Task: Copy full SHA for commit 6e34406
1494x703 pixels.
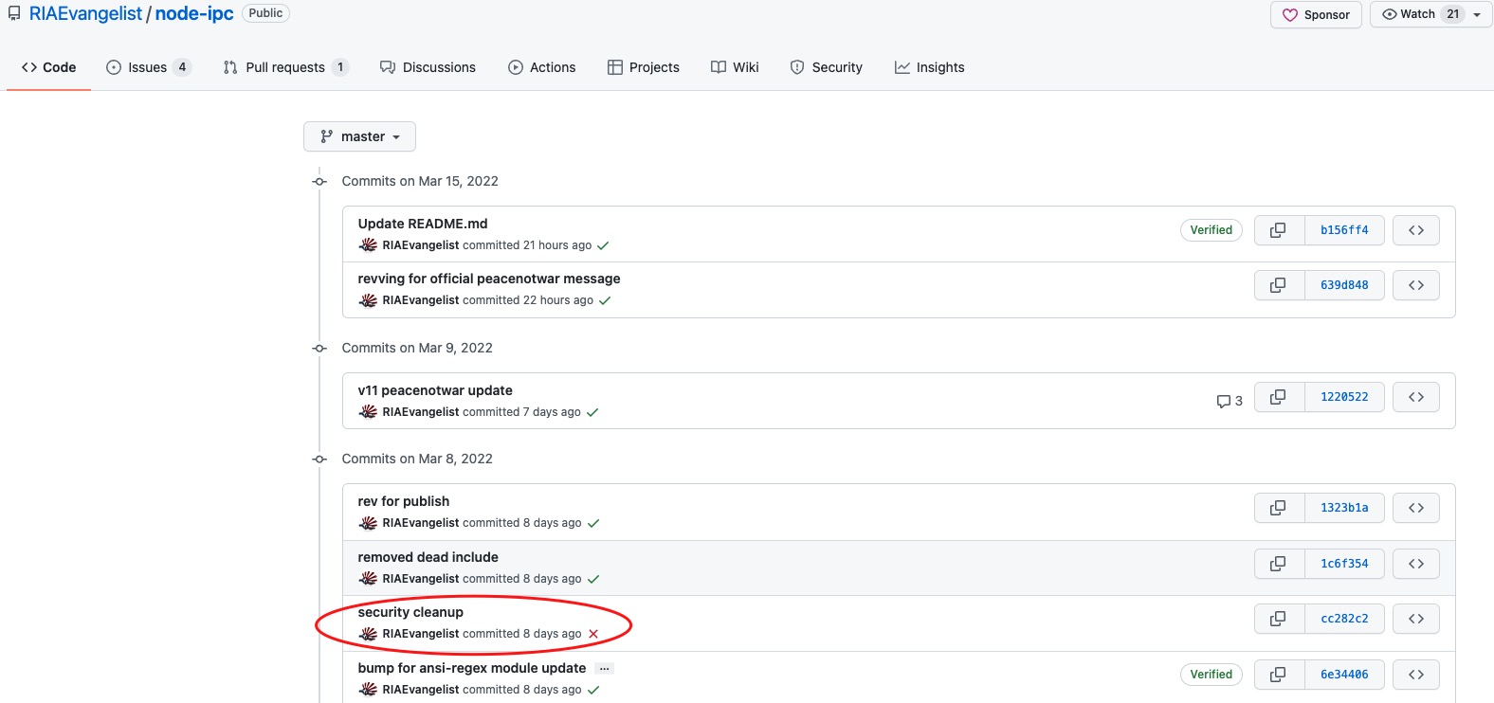Action: pos(1279,675)
